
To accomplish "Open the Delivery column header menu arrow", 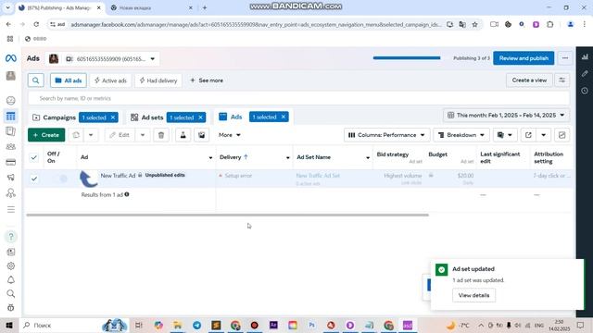I will [x=288, y=157].
